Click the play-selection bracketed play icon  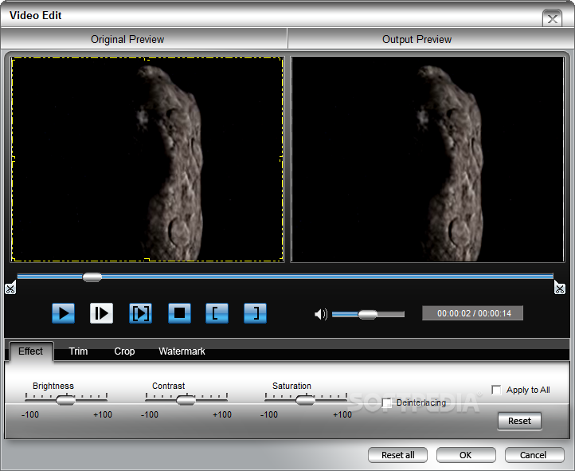140,313
